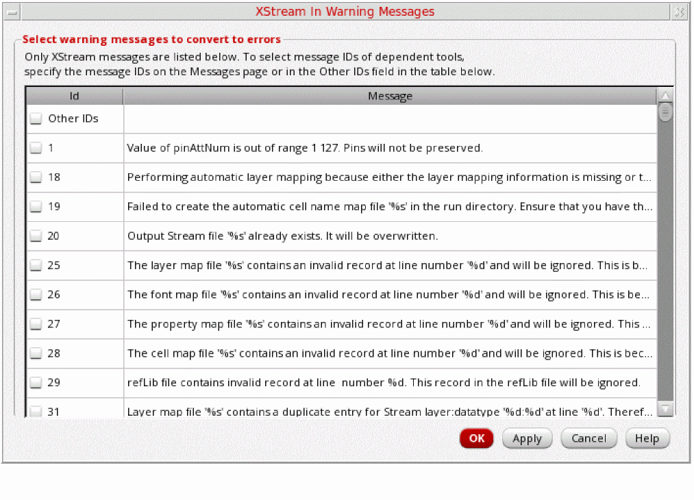Viewport: 694px width, 500px height.
Task: Click the Id column header
Action: click(x=75, y=96)
